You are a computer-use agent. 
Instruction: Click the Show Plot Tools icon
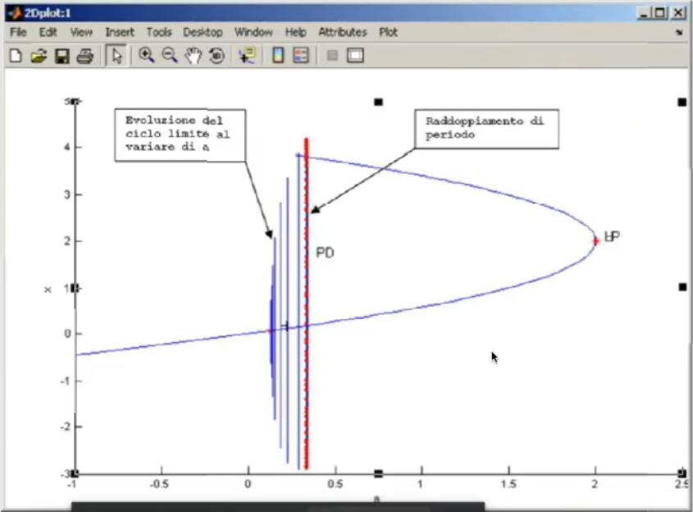tap(355, 56)
